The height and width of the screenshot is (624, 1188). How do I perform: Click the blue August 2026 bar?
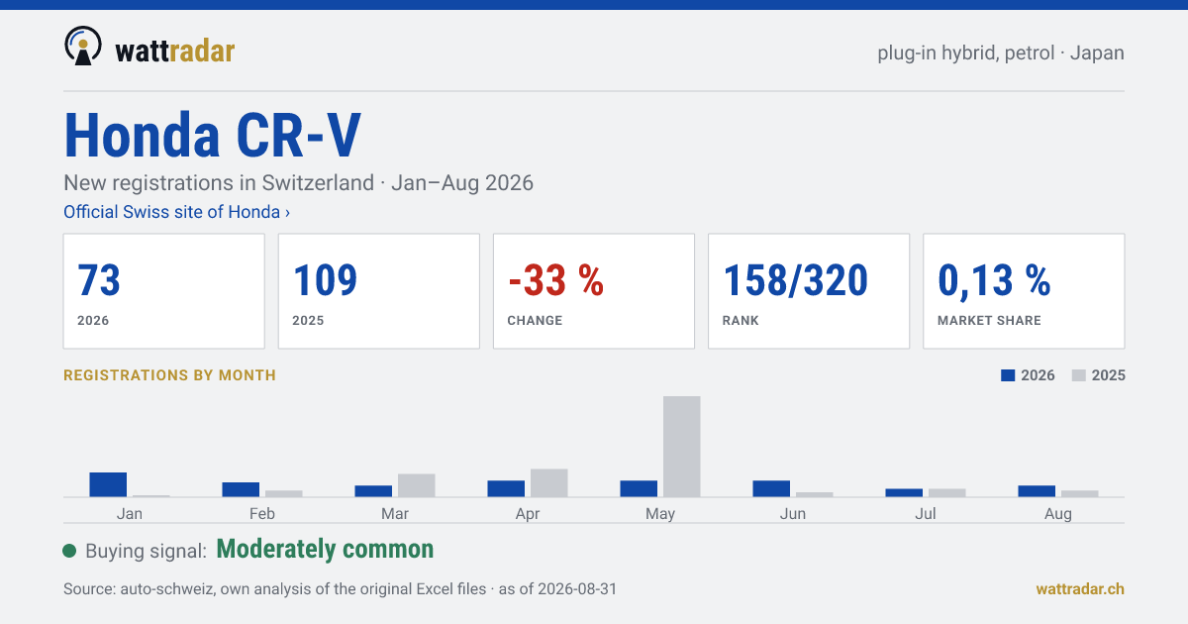pyautogui.click(x=1037, y=491)
